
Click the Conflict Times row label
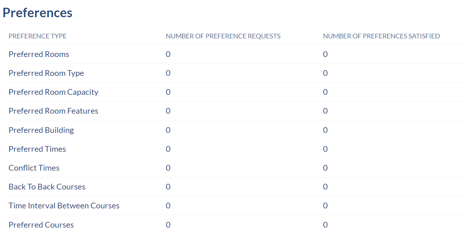[x=34, y=168]
